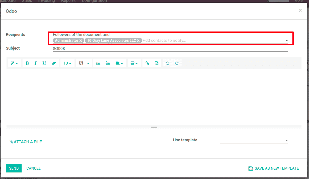309x179 pixels.
Task: Insert an image using picture icon
Action: click(157, 63)
